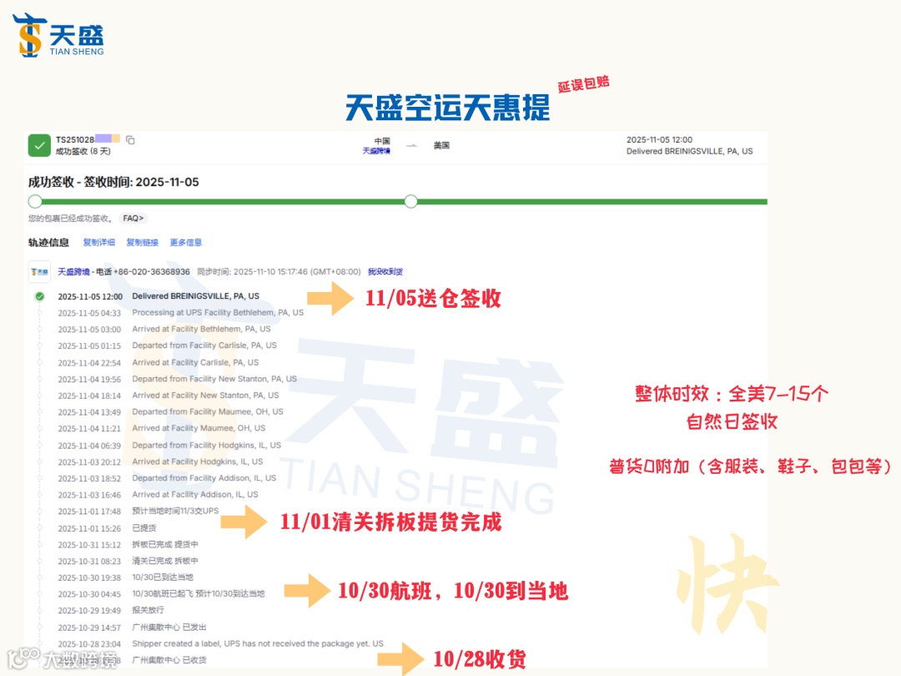The width and height of the screenshot is (901, 676).
Task: Select row 已提货
Action: 107,528
